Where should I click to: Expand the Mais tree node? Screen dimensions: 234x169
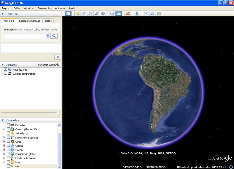(x=4, y=162)
